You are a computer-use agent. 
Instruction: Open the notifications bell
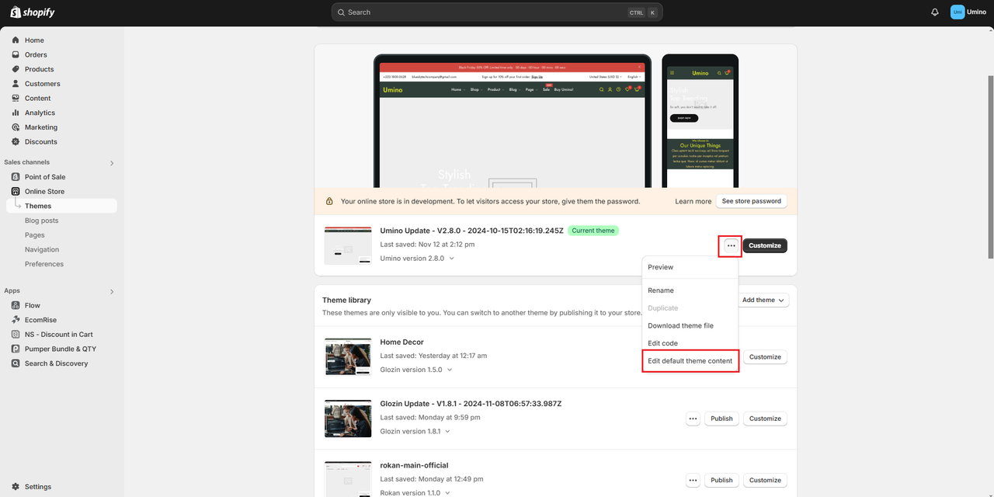tap(935, 12)
